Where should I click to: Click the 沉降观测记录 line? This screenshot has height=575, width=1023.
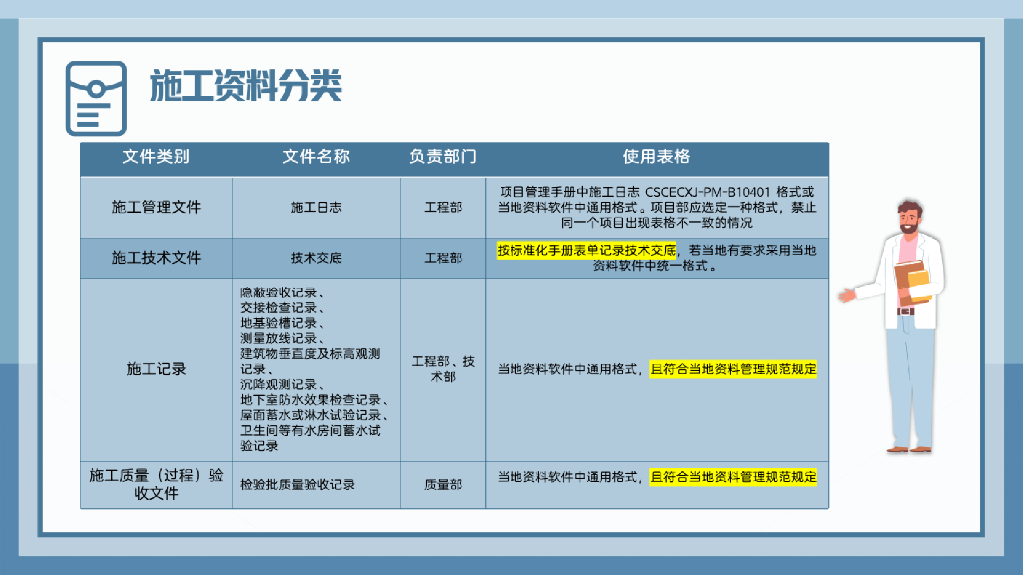[282, 384]
